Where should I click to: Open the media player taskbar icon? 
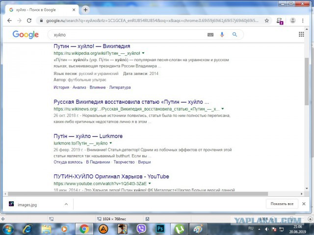tap(65, 229)
